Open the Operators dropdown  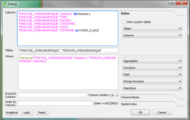152,88
